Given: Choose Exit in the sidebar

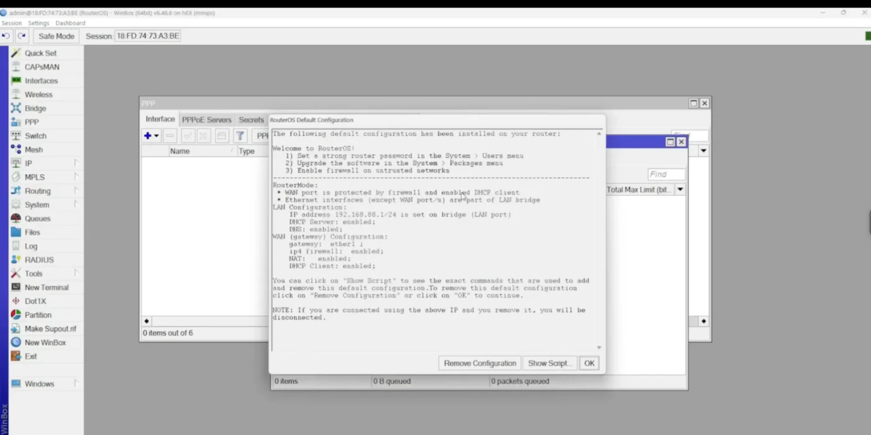Looking at the screenshot, I should click(x=31, y=357).
